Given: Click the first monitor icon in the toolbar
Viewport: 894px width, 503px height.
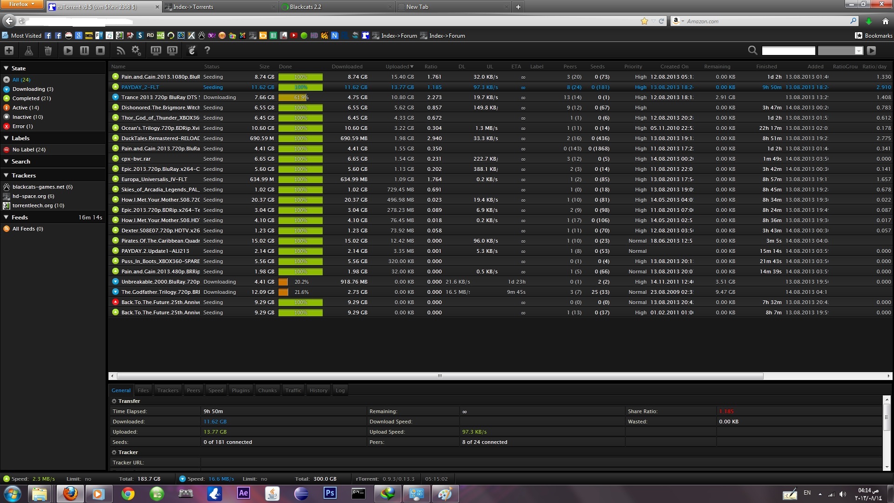Looking at the screenshot, I should (156, 50).
